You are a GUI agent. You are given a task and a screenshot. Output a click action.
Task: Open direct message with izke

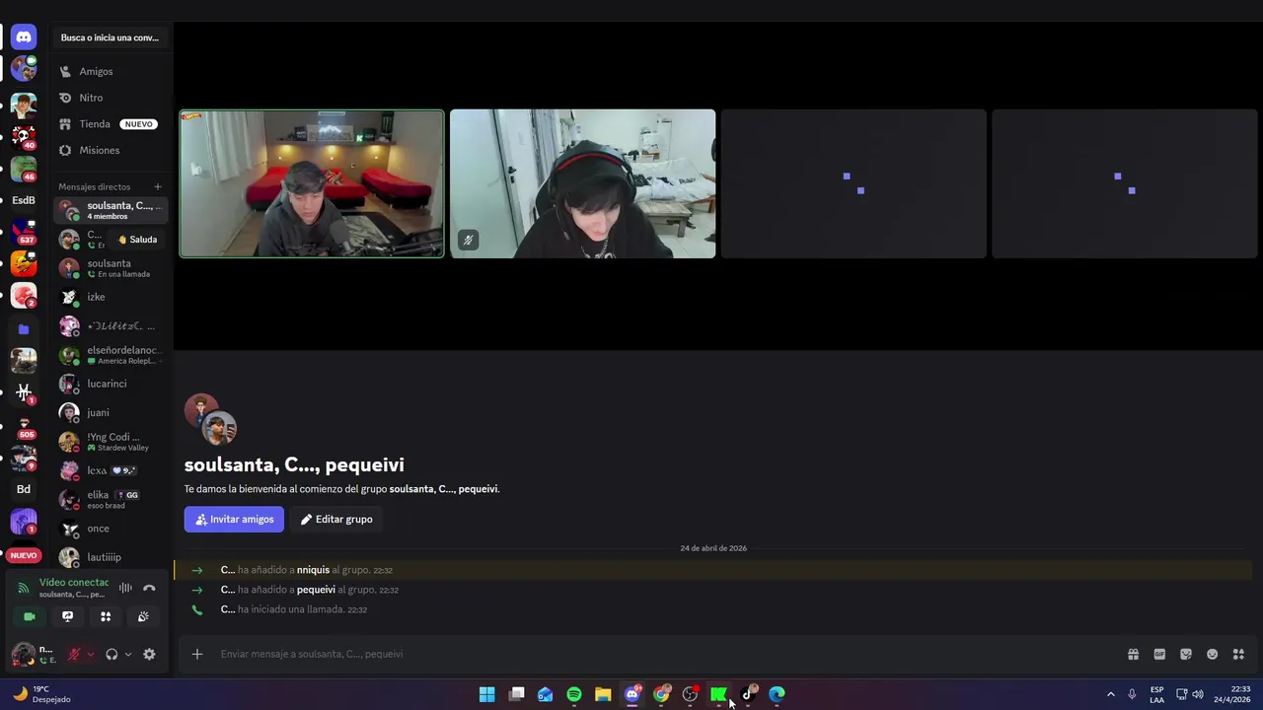111,297
